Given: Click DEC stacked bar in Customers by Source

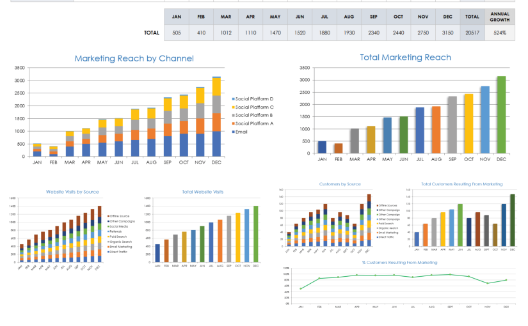Looking at the screenshot, I should 369,221.
